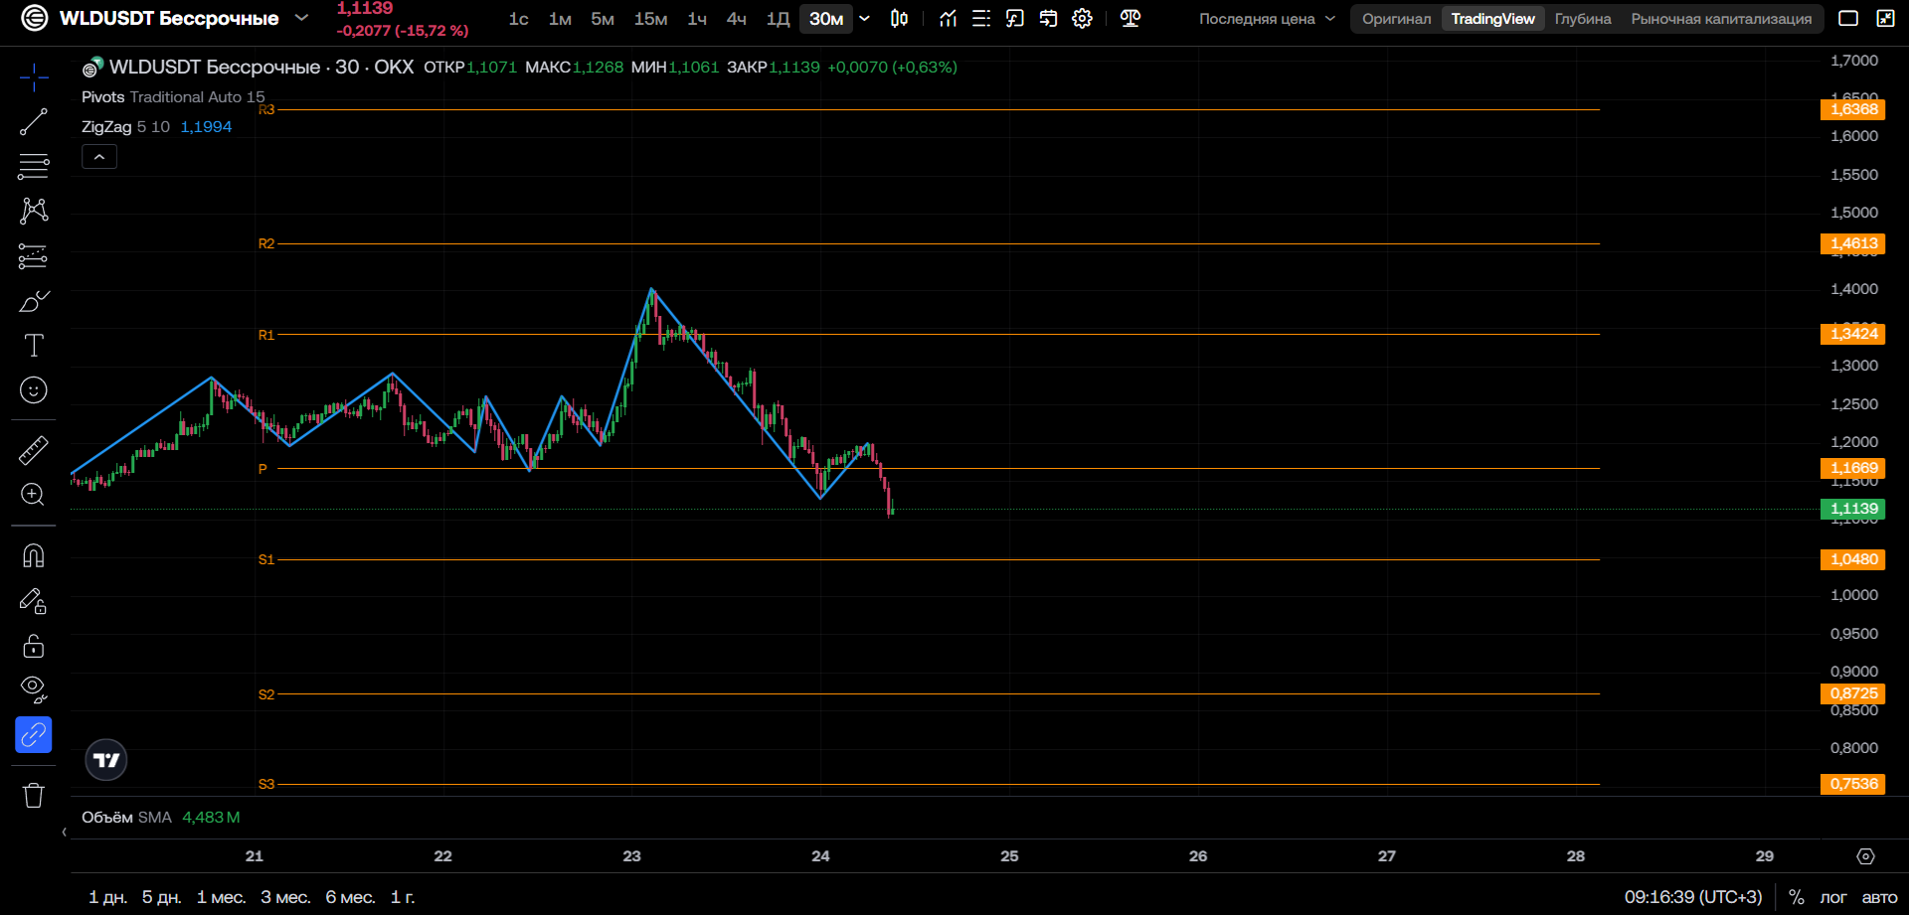Click the OKX logo icon
Image resolution: width=1909 pixels, height=915 pixels.
(35, 18)
